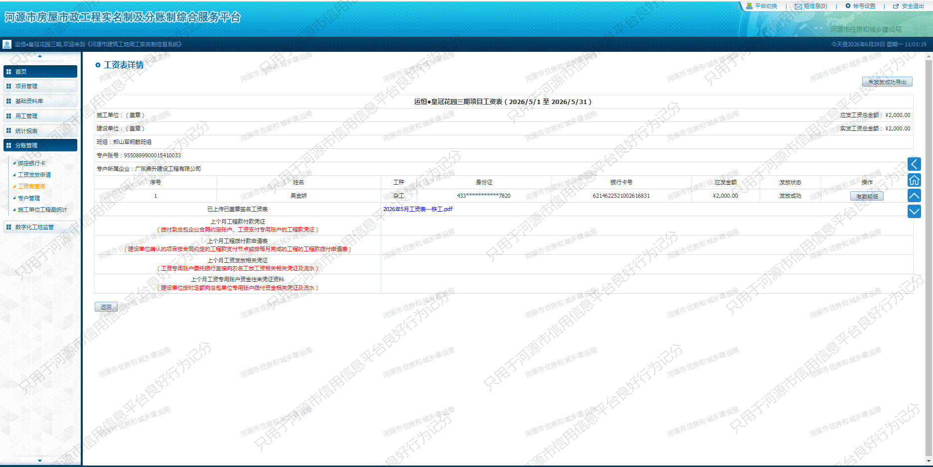The height and width of the screenshot is (467, 933).
Task: Open the 用工管理 menu
Action: tap(40, 116)
